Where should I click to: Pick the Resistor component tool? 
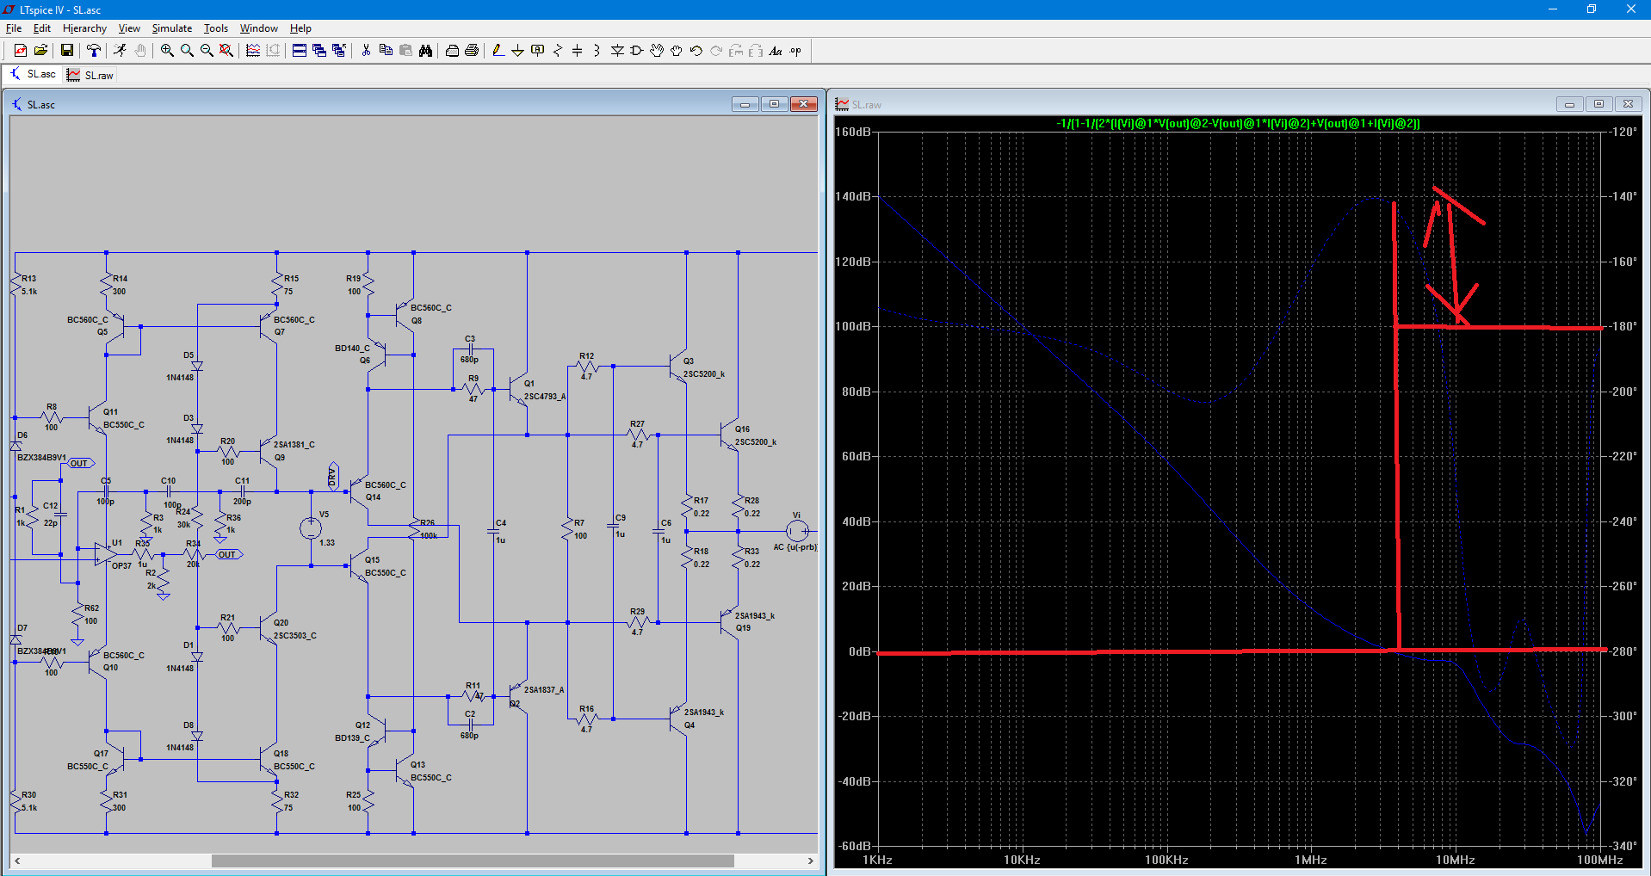coord(557,51)
